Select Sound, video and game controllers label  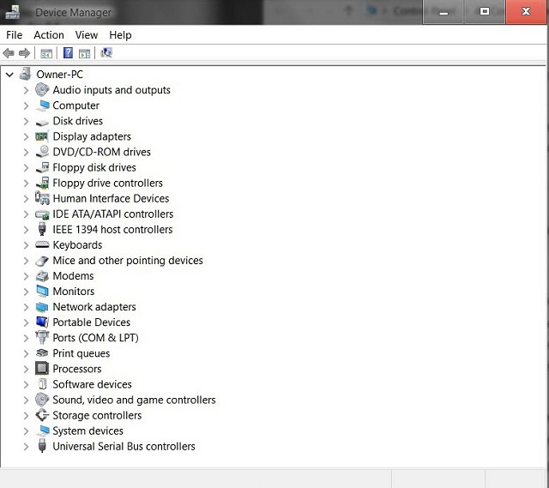pyautogui.click(x=134, y=400)
